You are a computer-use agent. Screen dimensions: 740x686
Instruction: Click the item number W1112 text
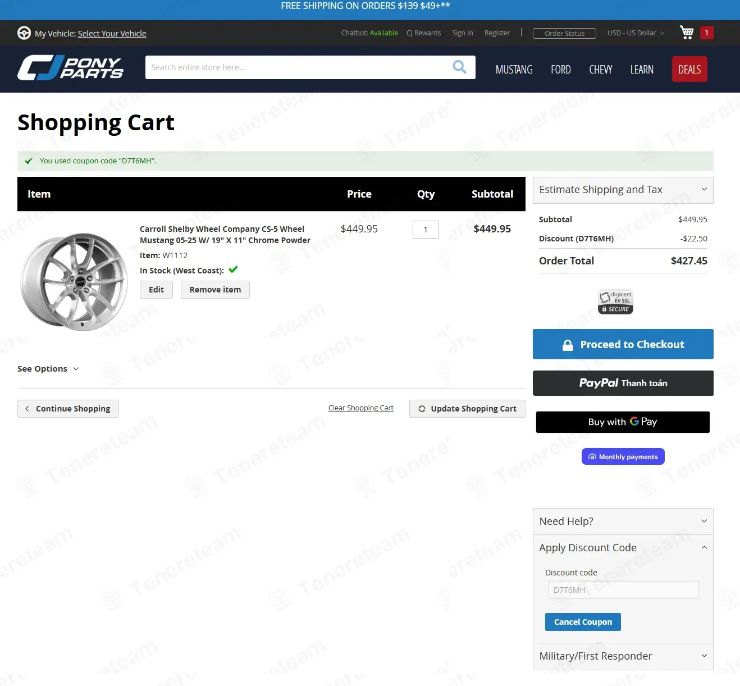[x=175, y=255]
